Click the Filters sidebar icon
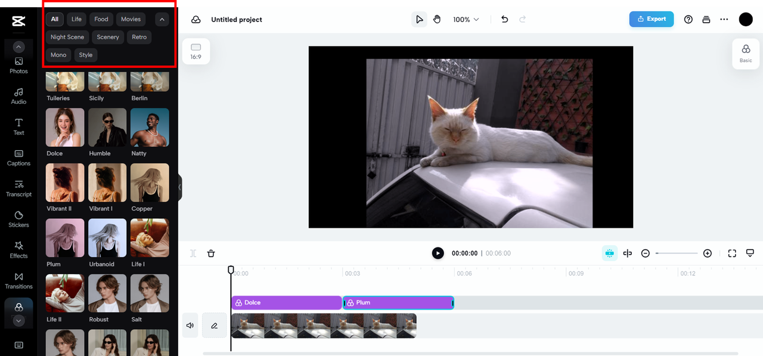This screenshot has height=356, width=763. [18, 307]
